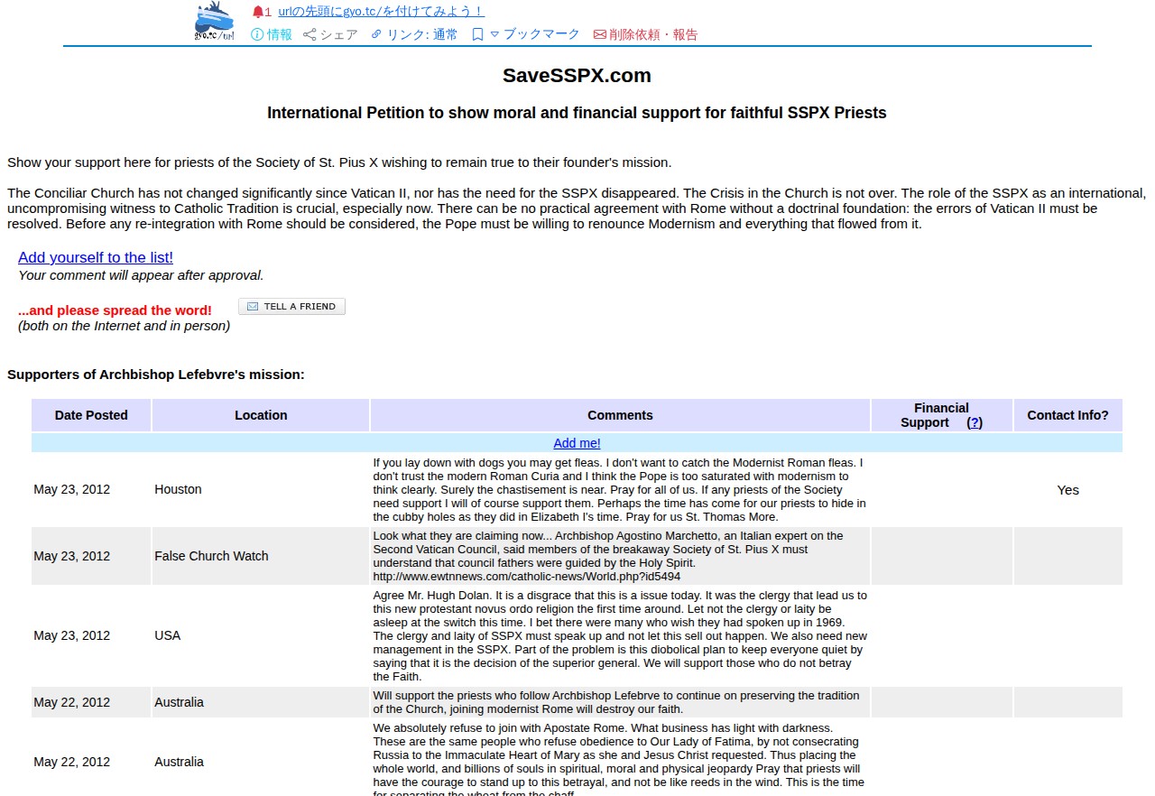Click the SaveSSPX.com page heading

[x=577, y=76]
